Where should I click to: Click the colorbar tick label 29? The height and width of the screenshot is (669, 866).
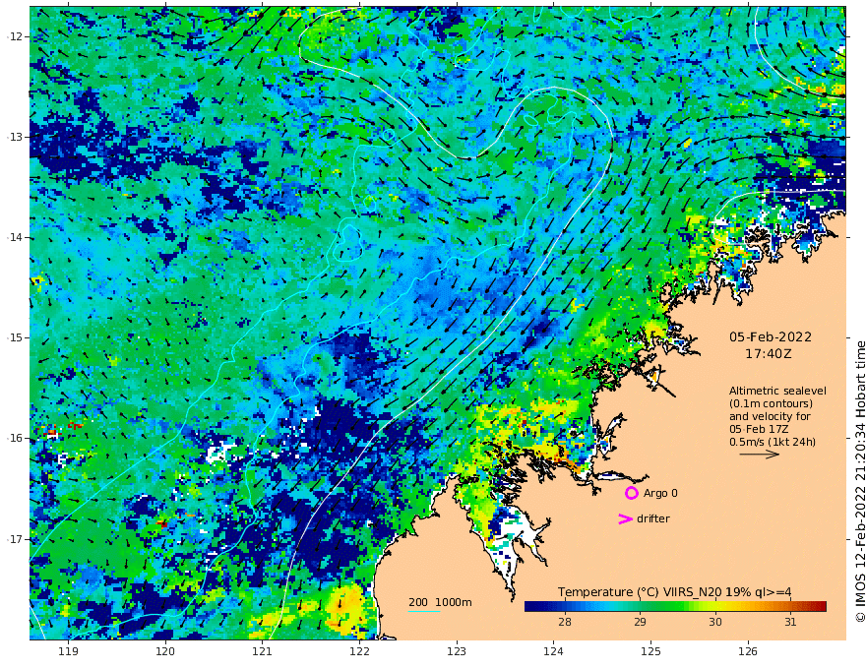click(640, 622)
